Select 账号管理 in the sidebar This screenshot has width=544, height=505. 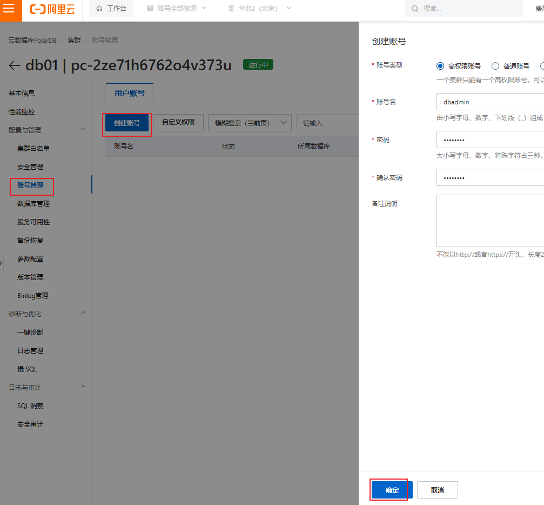tap(30, 185)
